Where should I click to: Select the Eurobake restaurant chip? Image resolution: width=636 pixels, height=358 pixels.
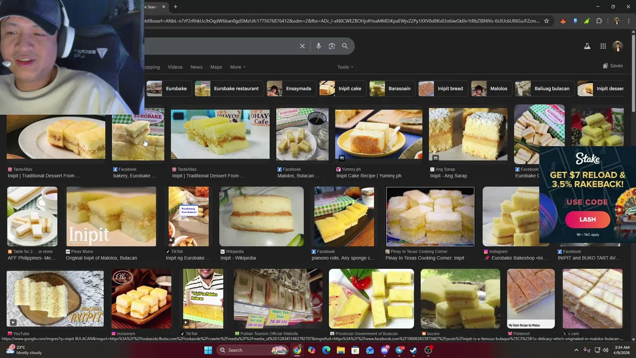coord(229,89)
